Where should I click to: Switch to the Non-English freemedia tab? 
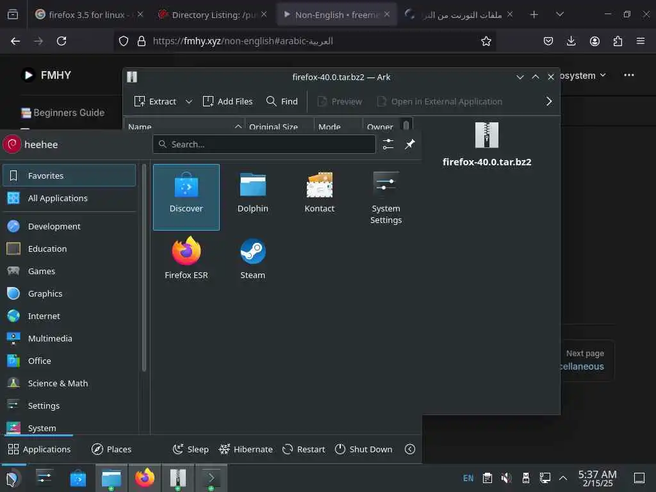coord(336,15)
